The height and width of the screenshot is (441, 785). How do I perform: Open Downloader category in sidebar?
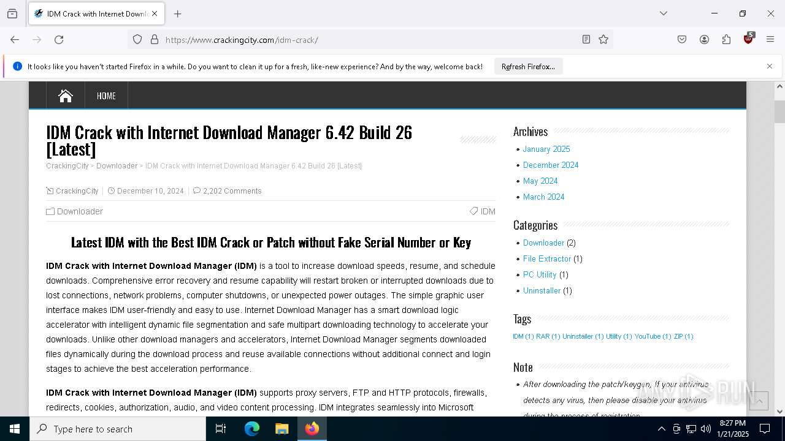coord(543,243)
